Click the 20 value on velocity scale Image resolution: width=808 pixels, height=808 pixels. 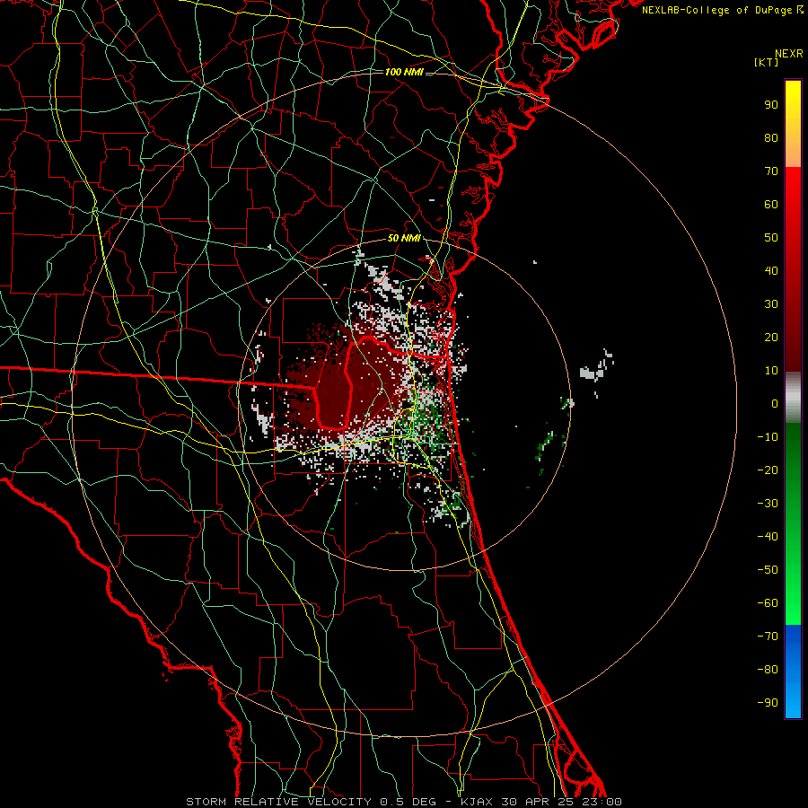[x=771, y=338]
